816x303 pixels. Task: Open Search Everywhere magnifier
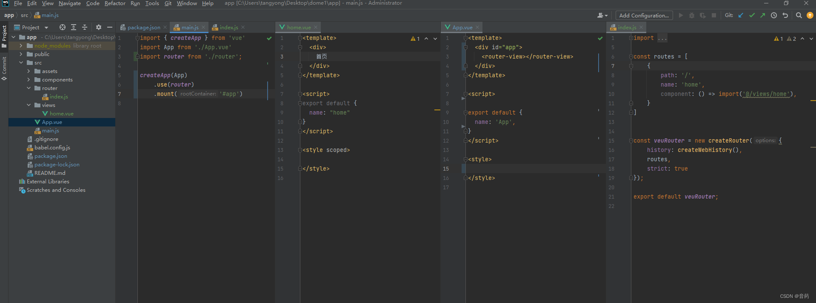click(799, 15)
